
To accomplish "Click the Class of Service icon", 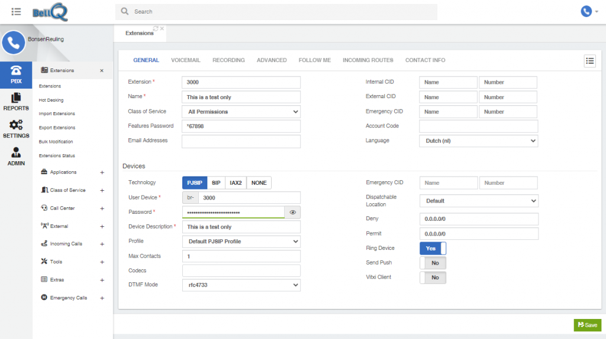I will tap(44, 190).
